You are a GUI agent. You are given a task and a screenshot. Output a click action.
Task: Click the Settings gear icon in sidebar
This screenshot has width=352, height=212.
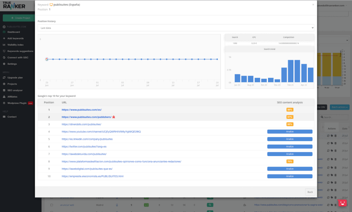tap(4, 64)
